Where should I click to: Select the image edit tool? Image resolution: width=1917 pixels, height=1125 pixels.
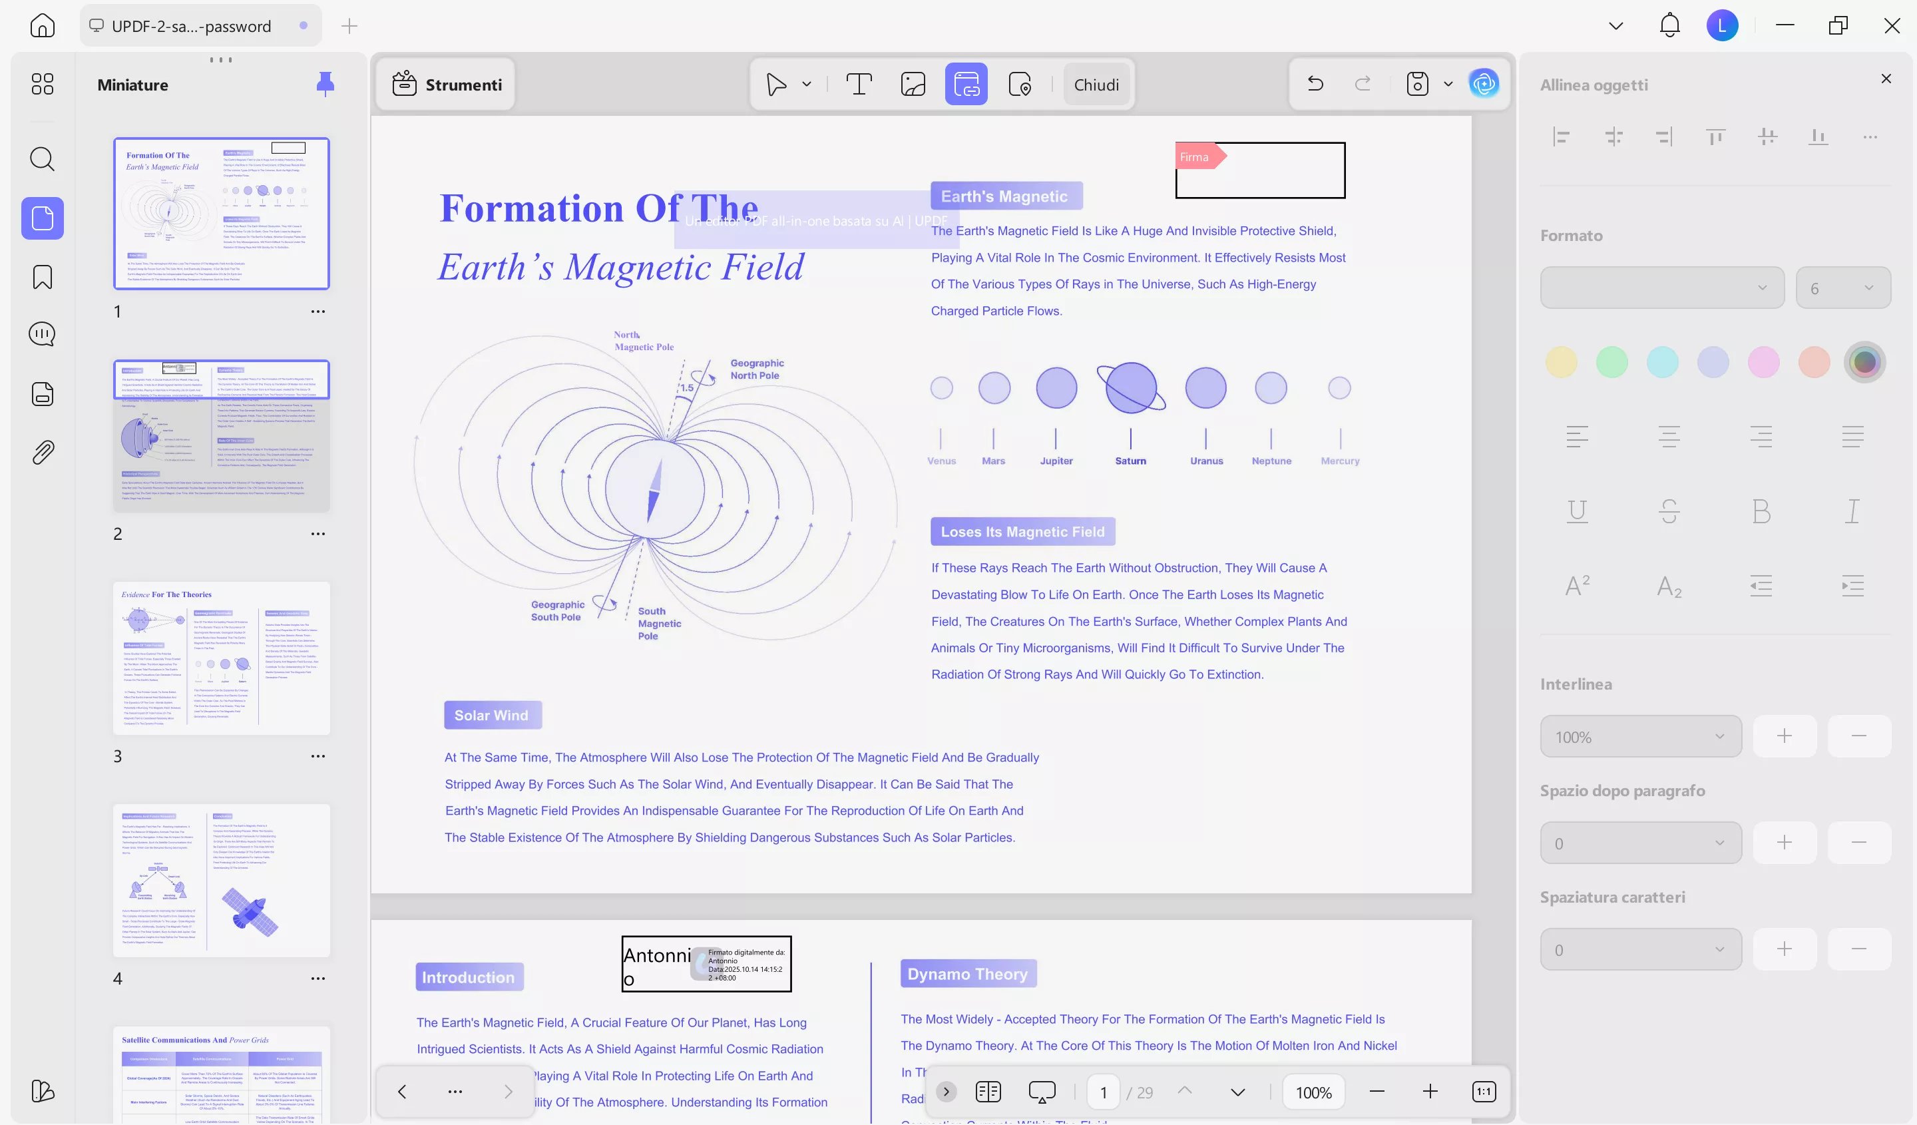pyautogui.click(x=912, y=85)
